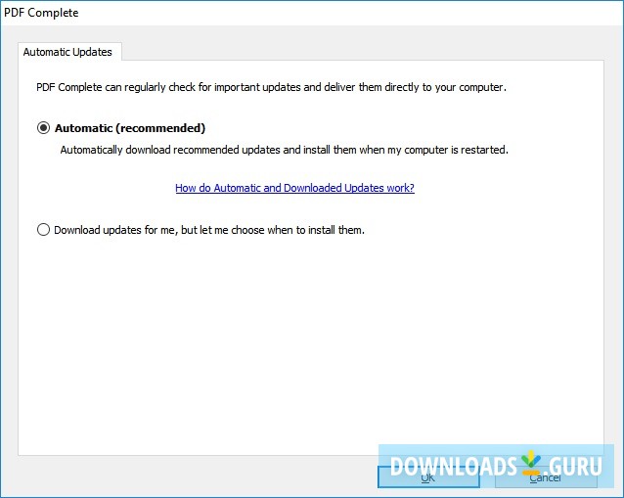624x498 pixels.
Task: Confirm settings with the OK button
Action: (x=428, y=476)
